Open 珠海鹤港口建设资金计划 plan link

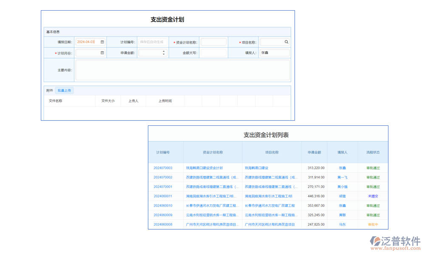[x=204, y=168]
